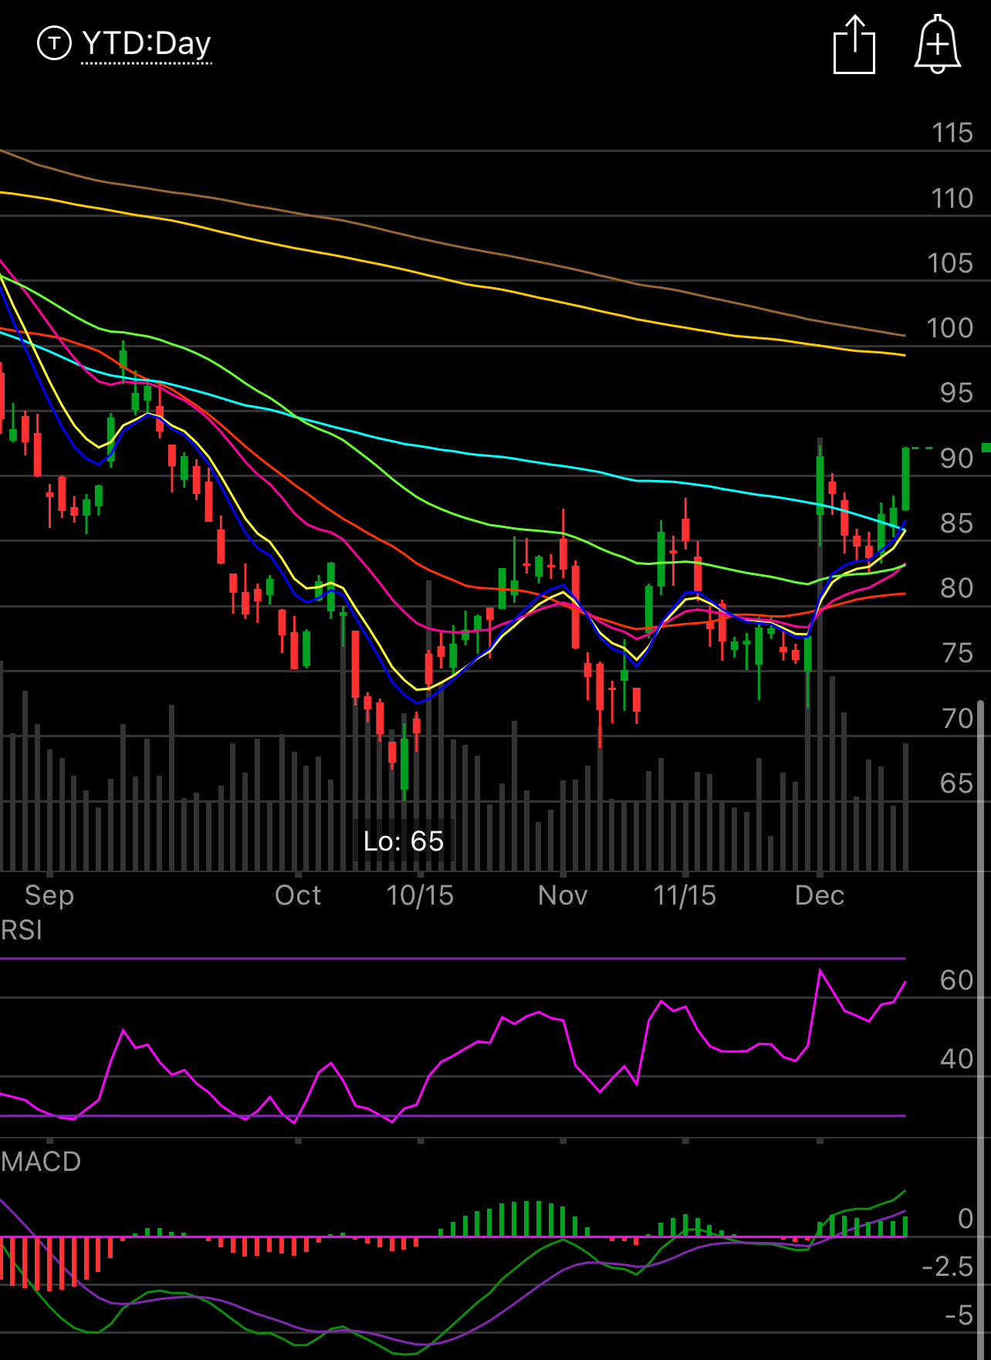
Task: Tap the 105 price axis label
Action: click(x=950, y=263)
